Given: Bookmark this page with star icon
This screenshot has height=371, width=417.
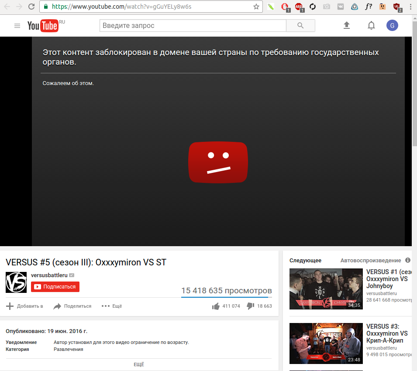Looking at the screenshot, I should click(256, 7).
